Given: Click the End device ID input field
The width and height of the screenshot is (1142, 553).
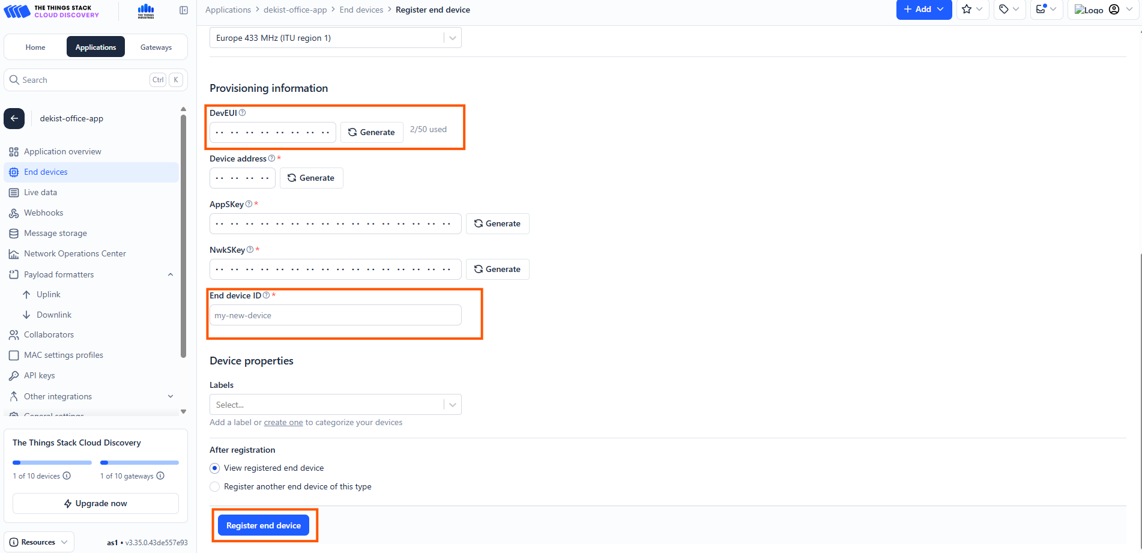Looking at the screenshot, I should click(x=335, y=316).
